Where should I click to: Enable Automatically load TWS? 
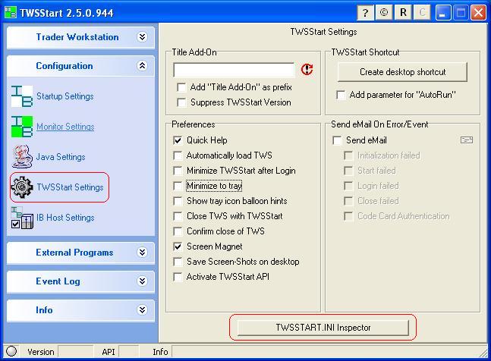pos(178,155)
